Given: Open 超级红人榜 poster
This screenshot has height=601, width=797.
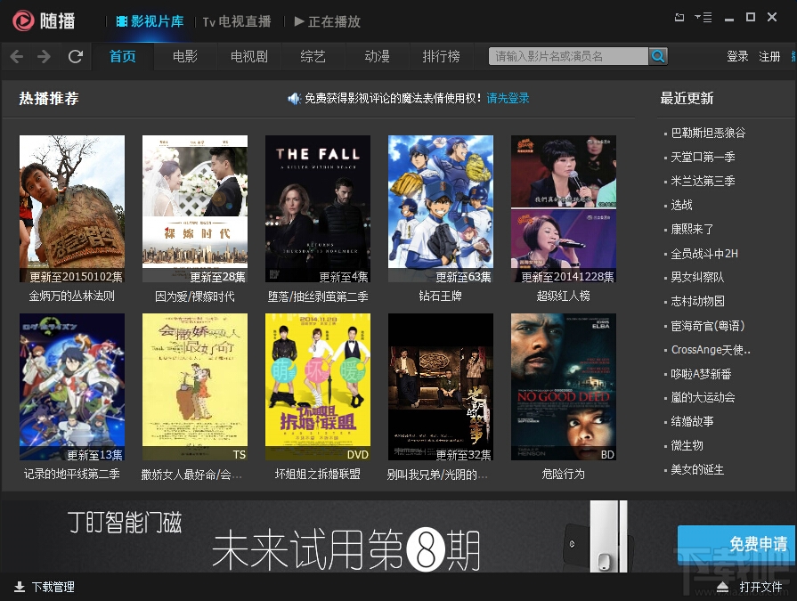Looking at the screenshot, I should [563, 209].
